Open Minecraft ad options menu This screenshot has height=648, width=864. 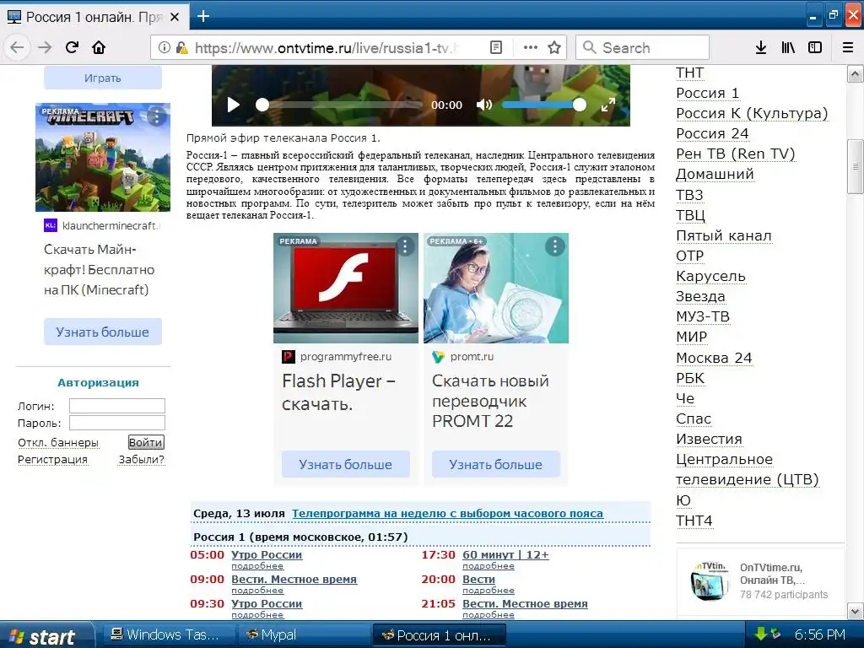(156, 116)
